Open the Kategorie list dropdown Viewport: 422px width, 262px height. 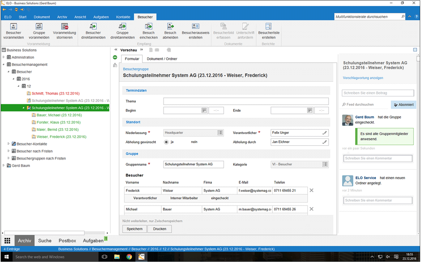point(325,164)
